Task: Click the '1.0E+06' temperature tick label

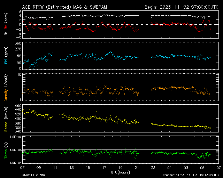Action: pos(16,137)
